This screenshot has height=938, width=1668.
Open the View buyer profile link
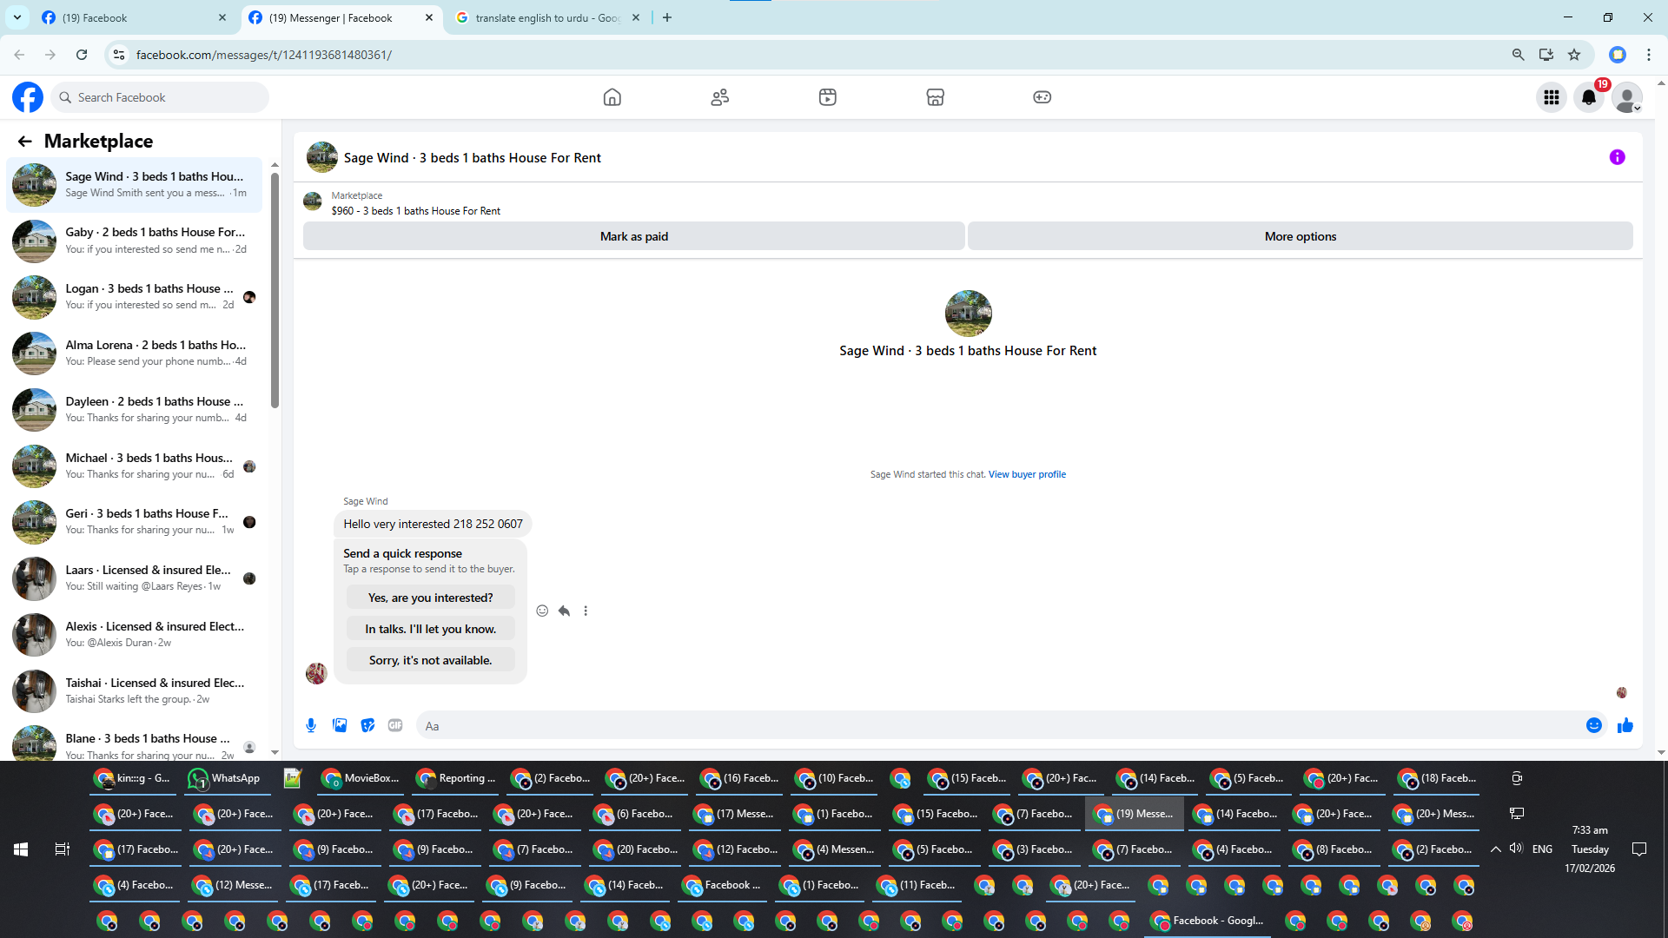point(1027,474)
